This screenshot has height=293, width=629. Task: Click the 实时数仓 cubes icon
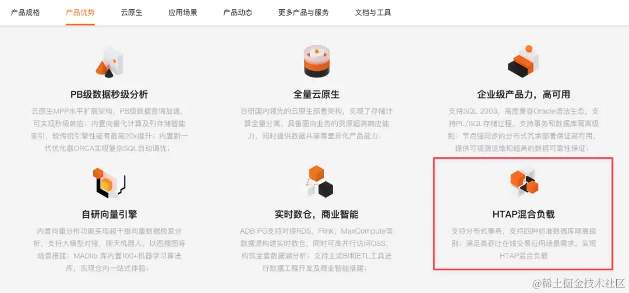tap(317, 181)
